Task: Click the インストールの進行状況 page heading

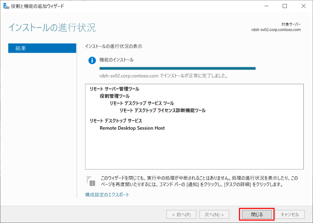Action: tap(52, 27)
